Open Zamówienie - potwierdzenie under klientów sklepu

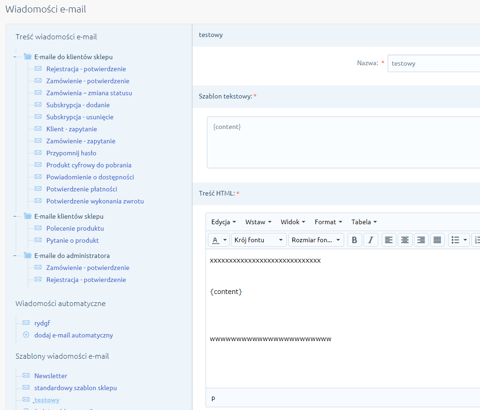coord(88,81)
